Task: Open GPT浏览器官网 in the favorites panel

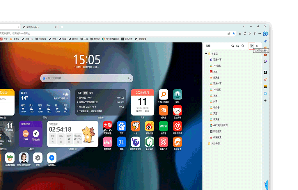Action: coord(219,125)
